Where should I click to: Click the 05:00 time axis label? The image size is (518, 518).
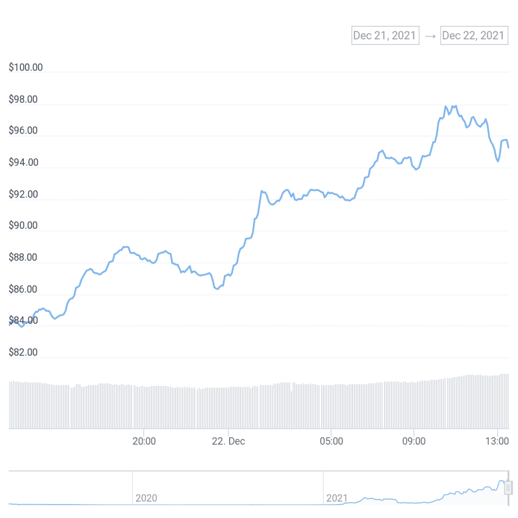pyautogui.click(x=331, y=441)
